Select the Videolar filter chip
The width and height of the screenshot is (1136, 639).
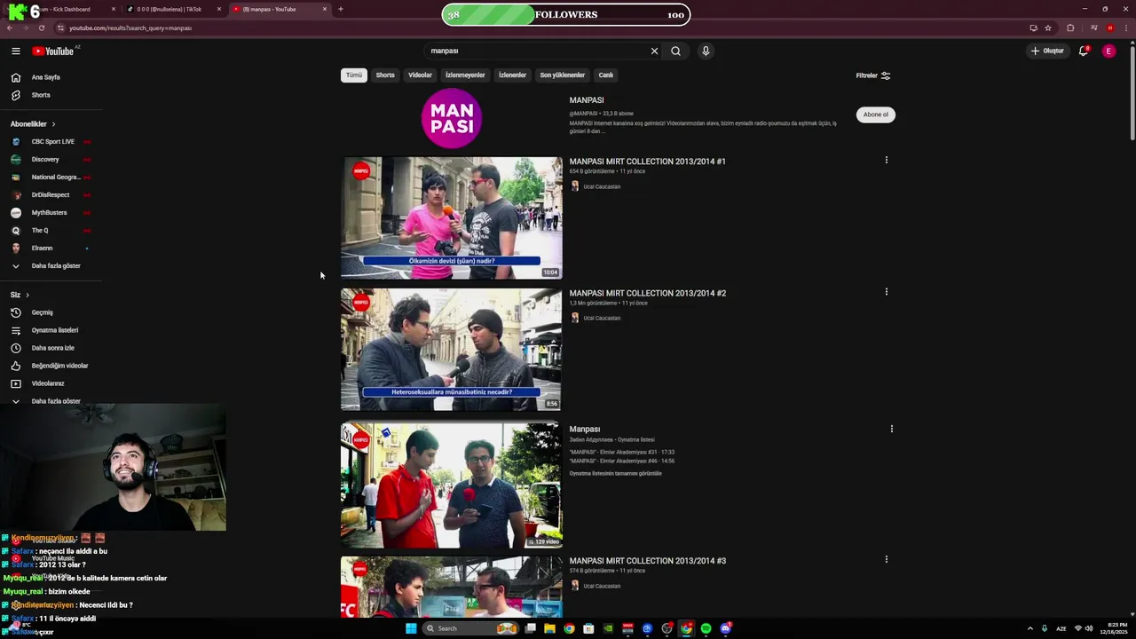(x=420, y=75)
